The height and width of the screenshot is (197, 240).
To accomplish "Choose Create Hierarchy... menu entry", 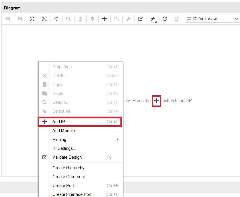I will pyautogui.click(x=81, y=168).
